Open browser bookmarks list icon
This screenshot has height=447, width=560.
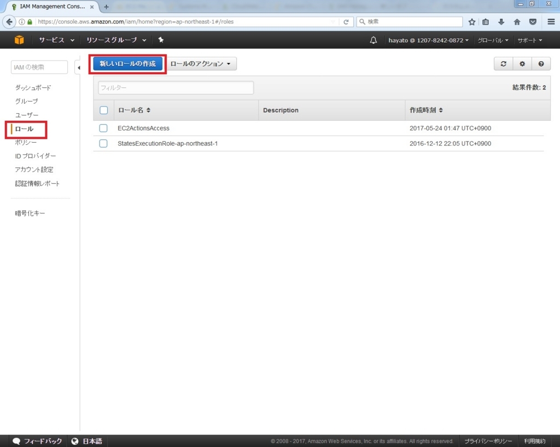[486, 22]
